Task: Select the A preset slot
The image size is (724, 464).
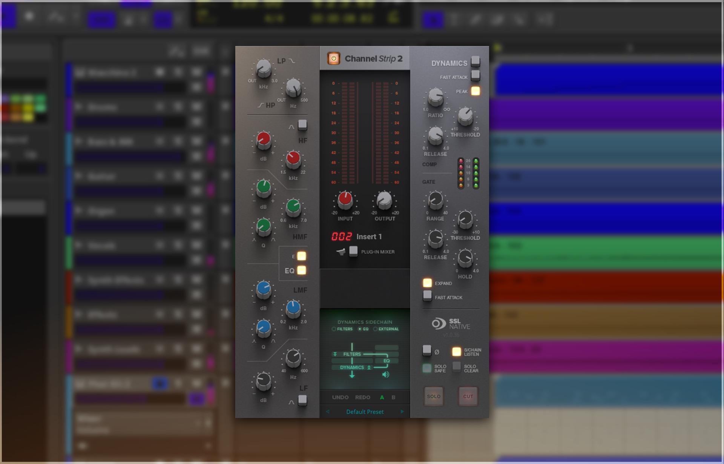Action: pos(382,397)
